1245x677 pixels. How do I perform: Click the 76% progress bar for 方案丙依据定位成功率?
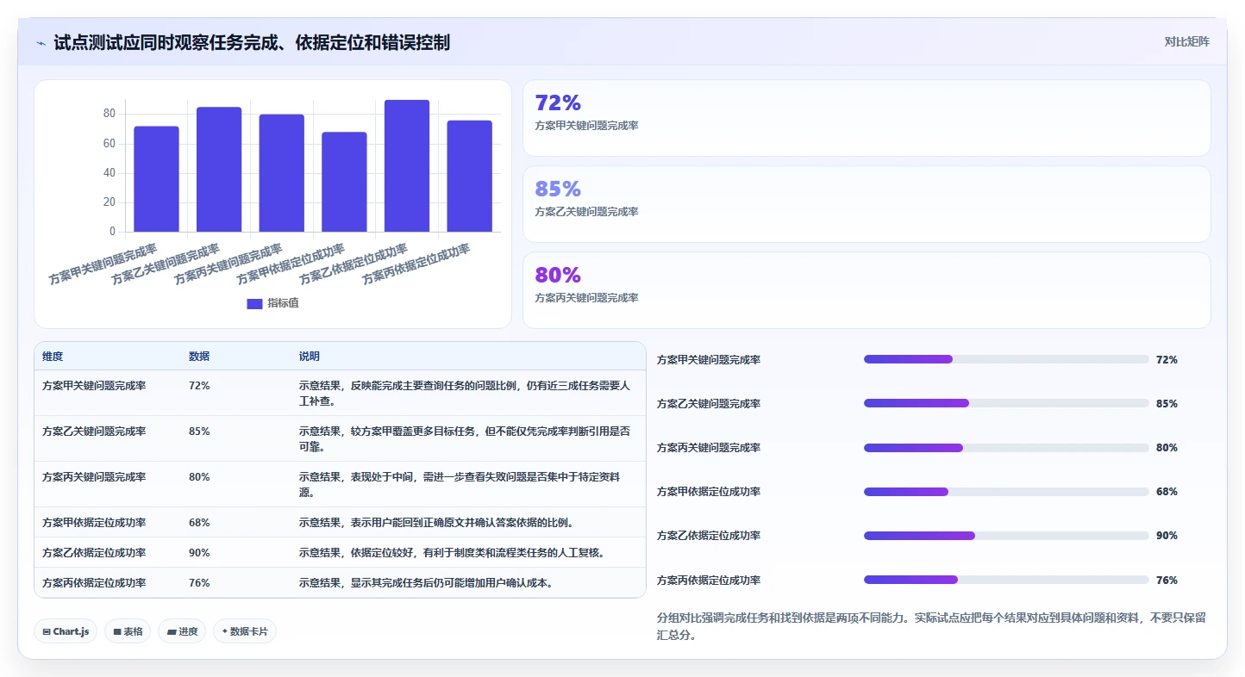pyautogui.click(x=1006, y=580)
